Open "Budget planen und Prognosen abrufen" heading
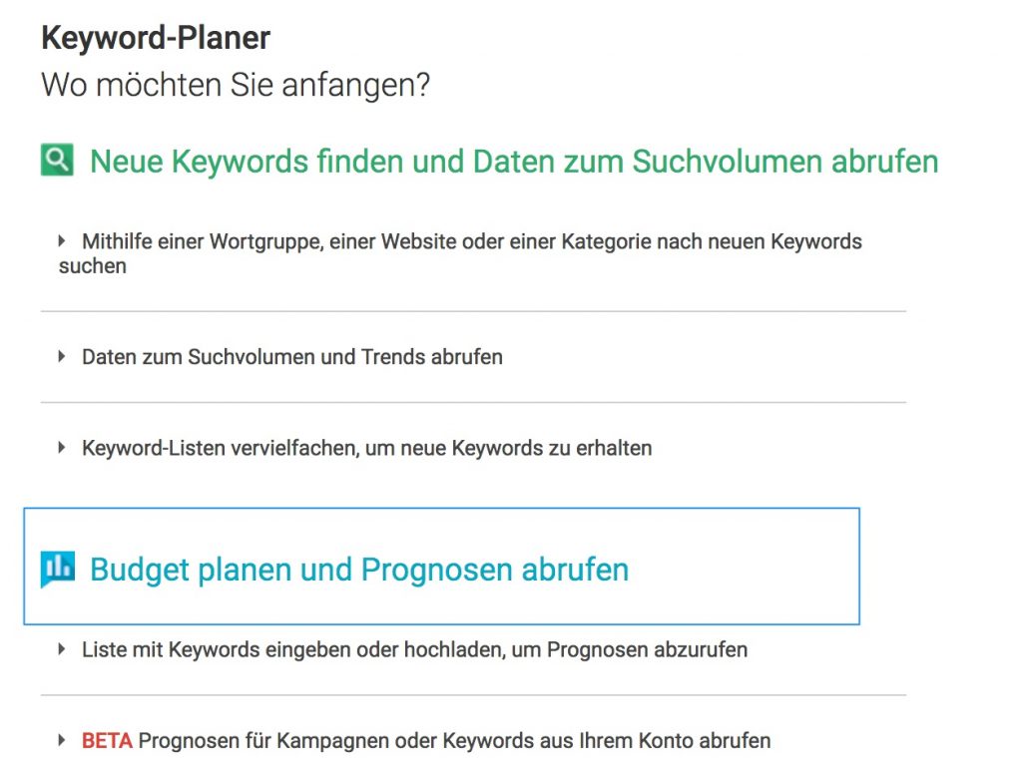The width and height of the screenshot is (1022, 774). coord(359,570)
